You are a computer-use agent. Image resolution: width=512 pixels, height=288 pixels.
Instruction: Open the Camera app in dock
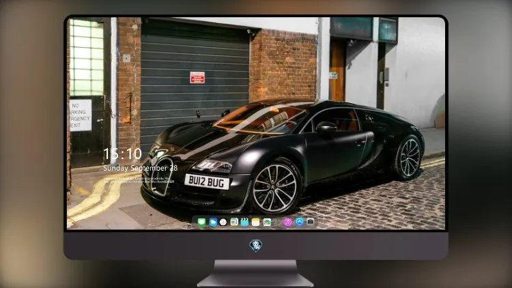tap(310, 222)
